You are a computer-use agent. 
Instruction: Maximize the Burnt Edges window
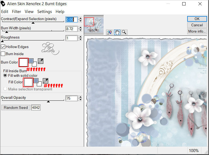click(184, 4)
